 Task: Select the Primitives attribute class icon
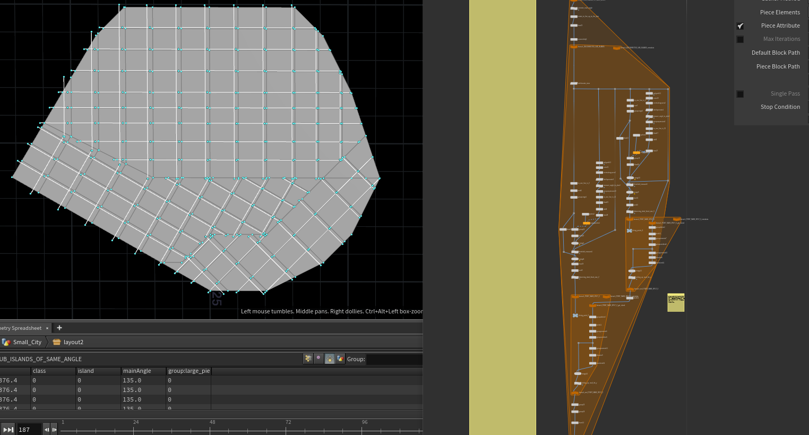330,359
